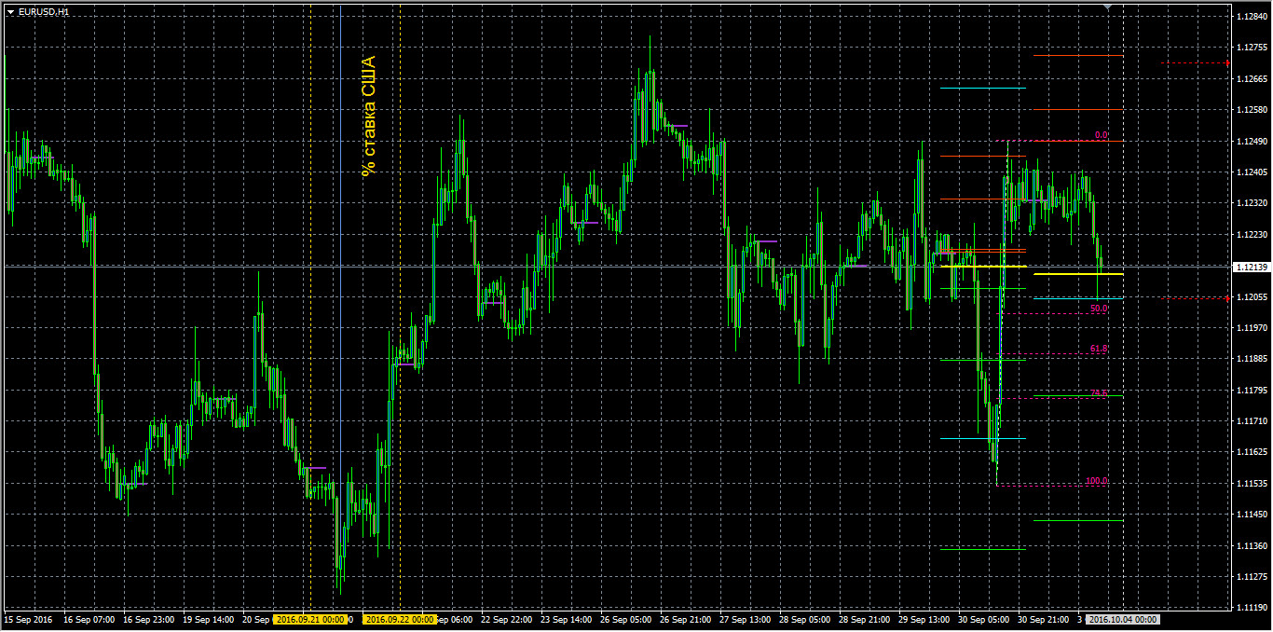Click the 27 Sep 13:00 time label
The height and width of the screenshot is (632, 1273).
click(x=746, y=619)
